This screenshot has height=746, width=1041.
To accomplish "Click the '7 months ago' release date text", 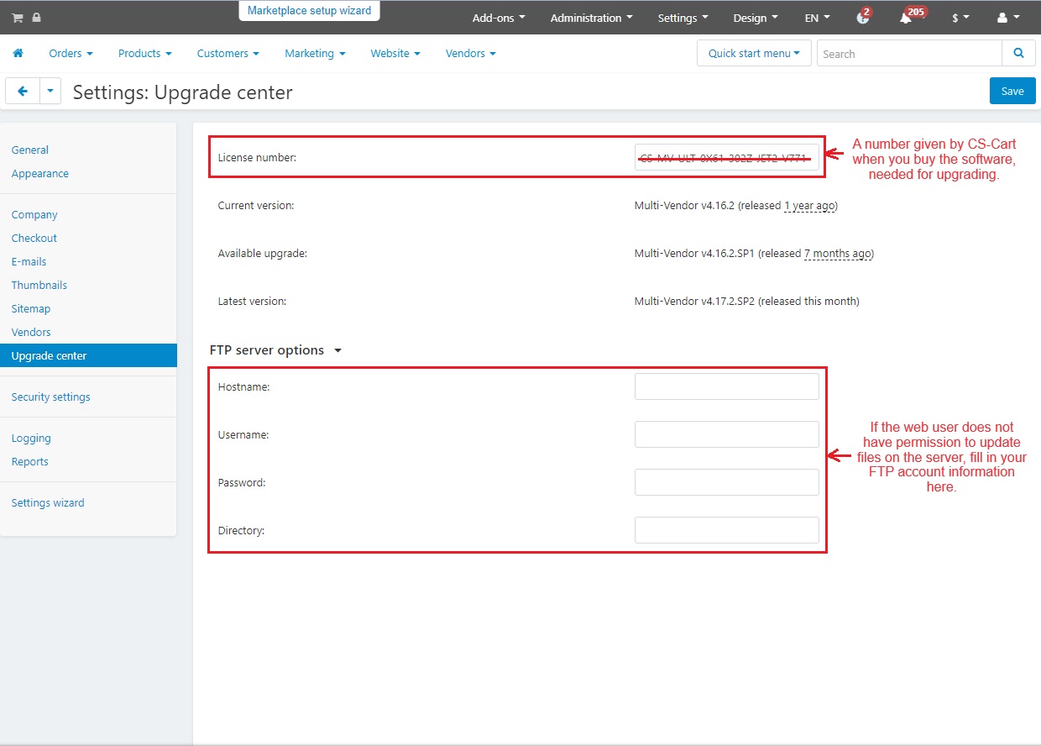I will (x=838, y=253).
